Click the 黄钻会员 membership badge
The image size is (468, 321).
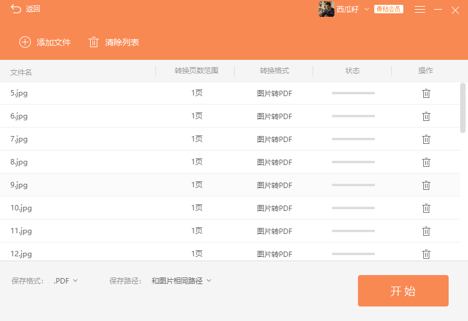tap(389, 9)
